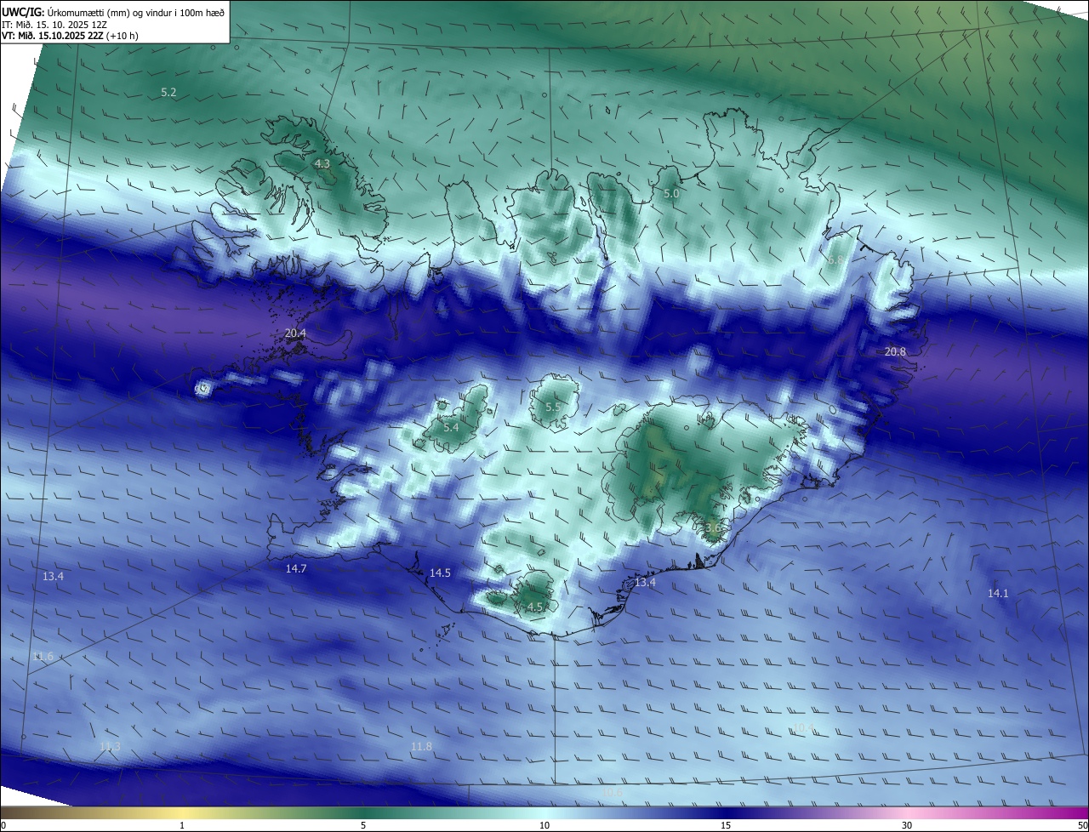
Task: Click the 3.6 value label
Action: tap(713, 528)
